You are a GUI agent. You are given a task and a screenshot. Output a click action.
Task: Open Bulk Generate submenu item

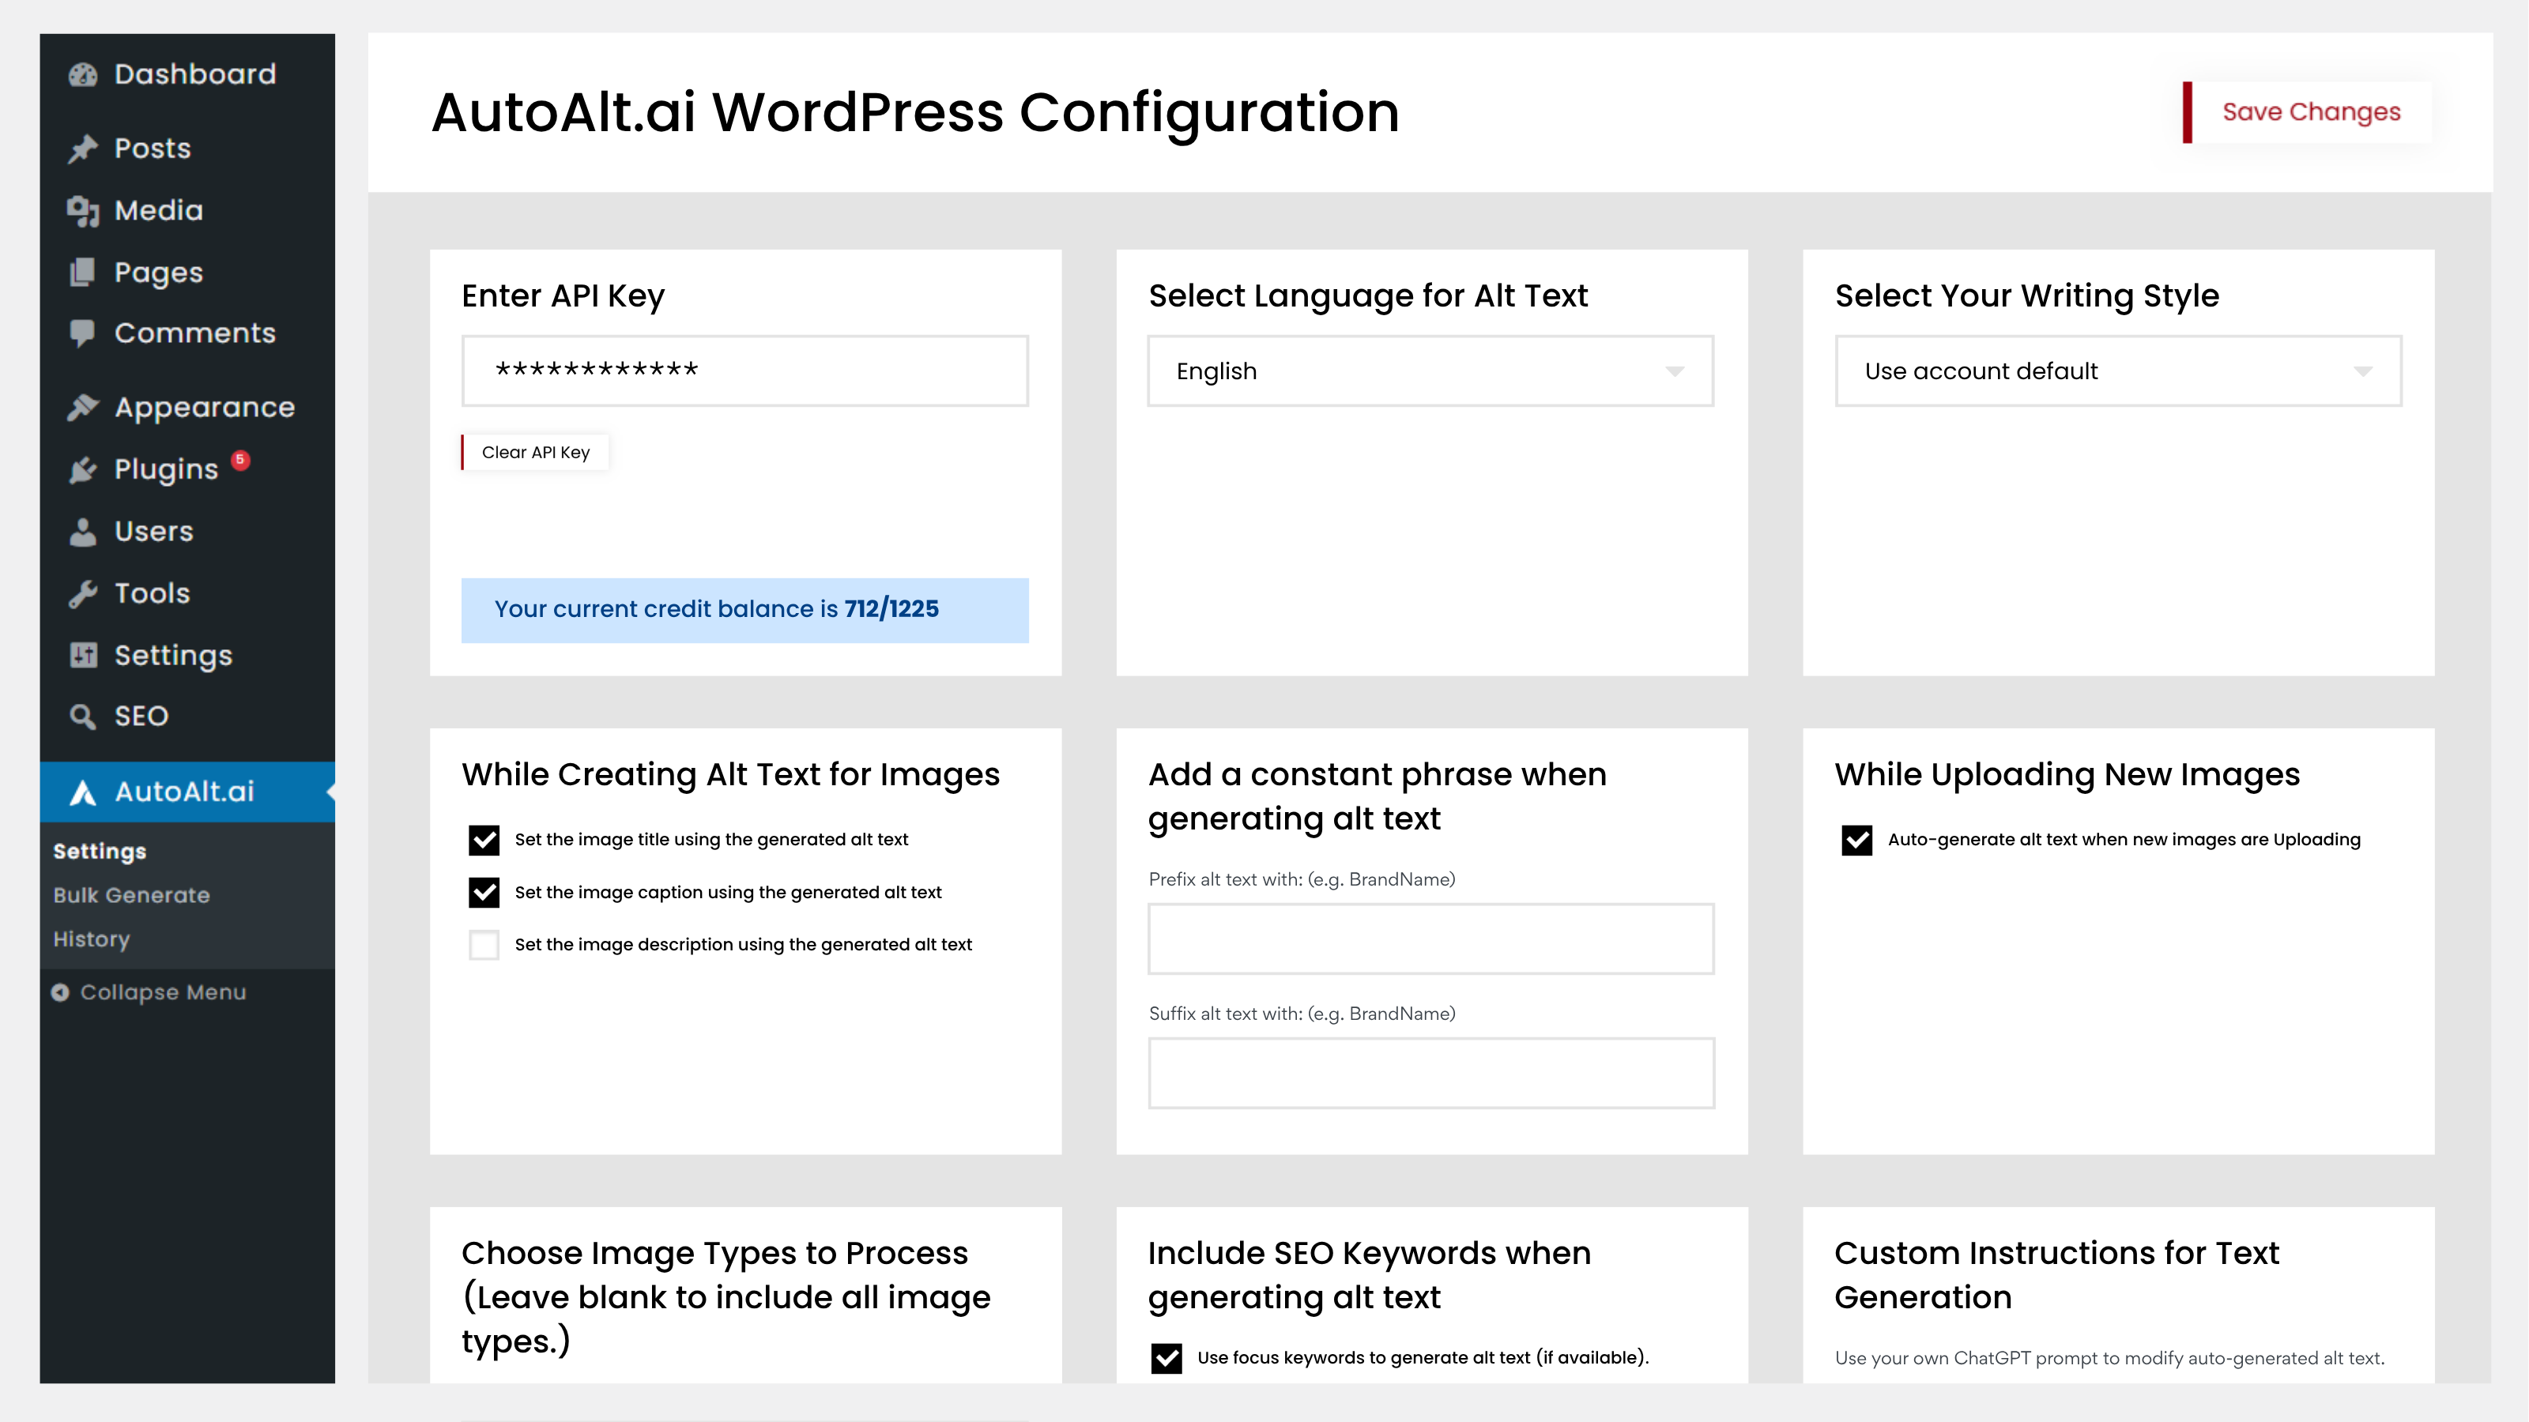[131, 895]
